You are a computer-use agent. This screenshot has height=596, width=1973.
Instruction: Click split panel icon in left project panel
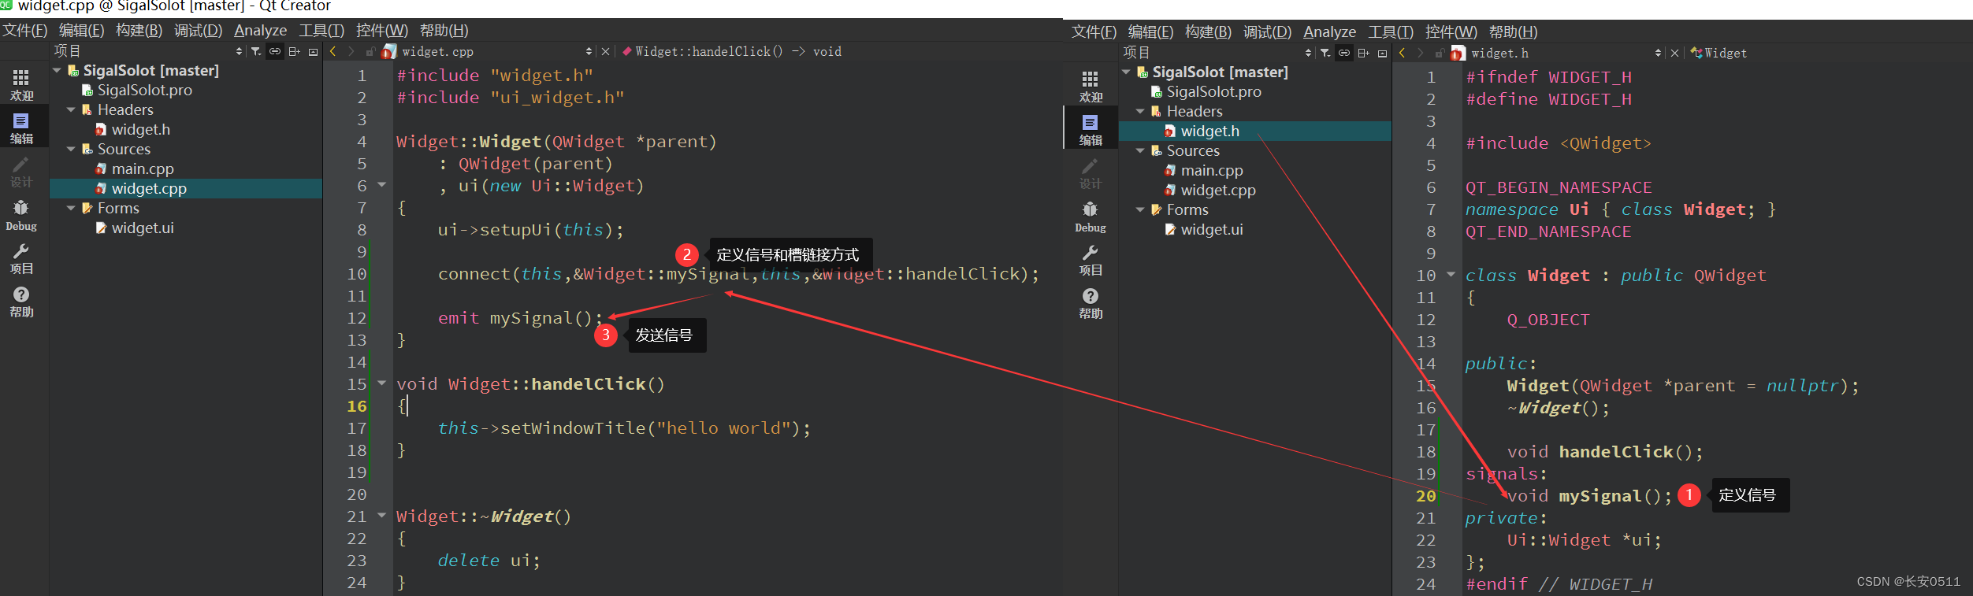[x=294, y=51]
